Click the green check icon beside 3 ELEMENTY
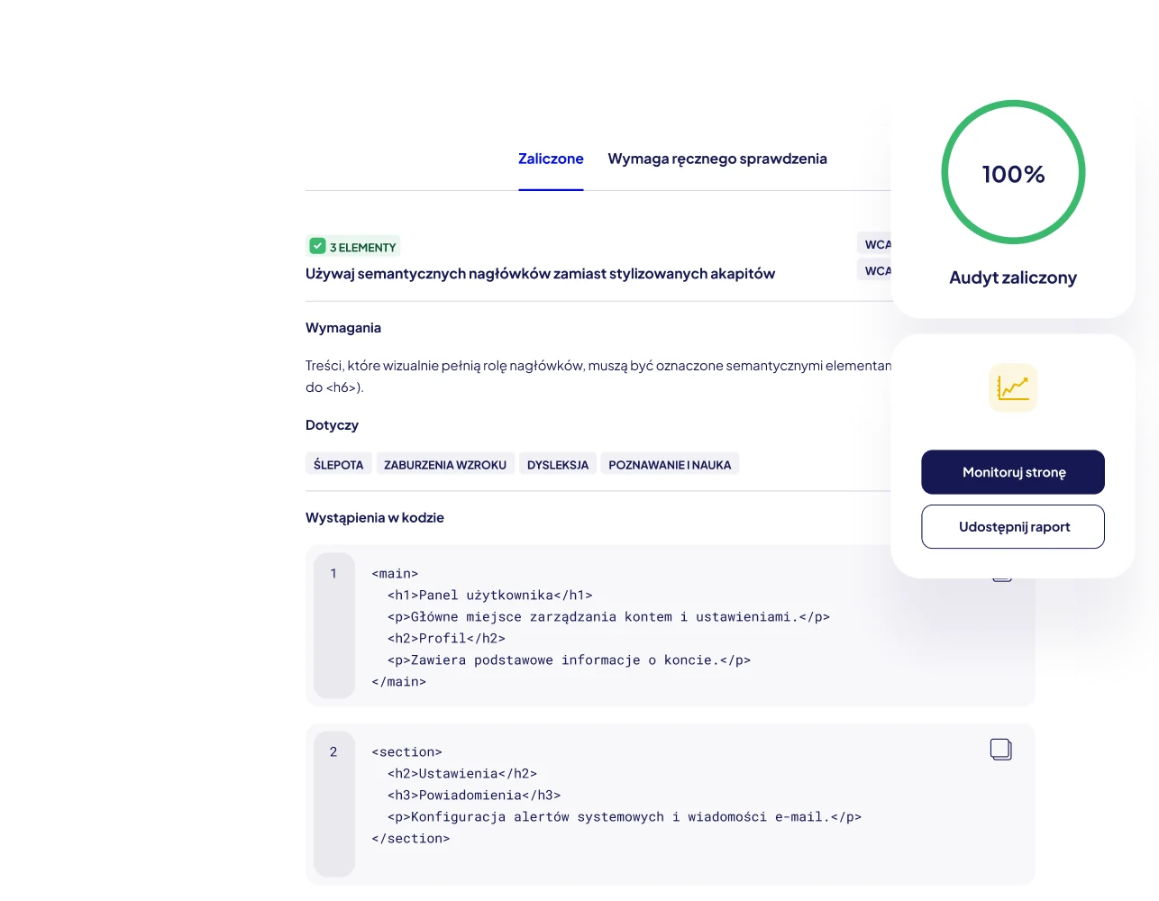The image size is (1159, 901). click(x=317, y=246)
